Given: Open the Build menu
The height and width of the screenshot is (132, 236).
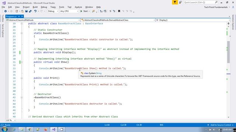Looking at the screenshot, I should 35,7.
